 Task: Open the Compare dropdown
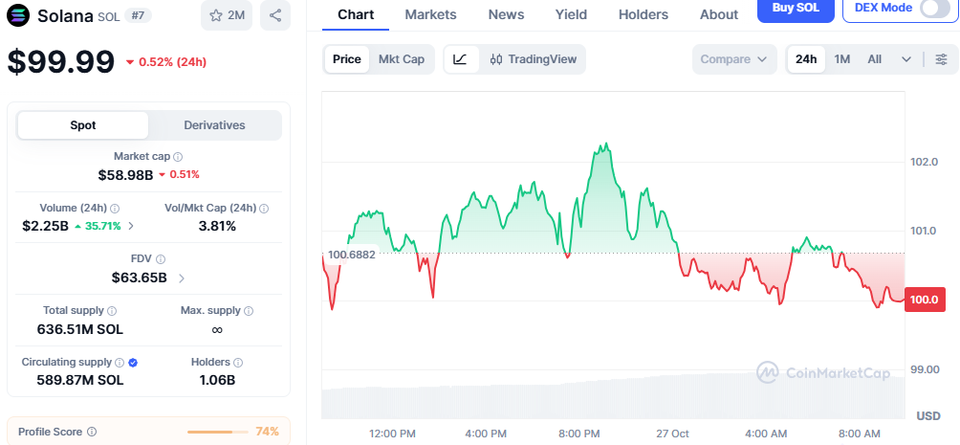pyautogui.click(x=734, y=59)
